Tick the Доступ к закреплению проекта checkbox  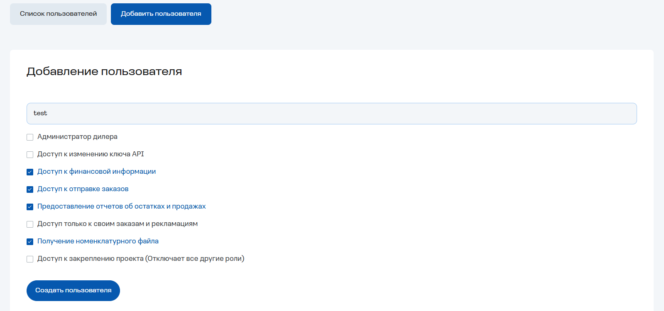point(30,259)
